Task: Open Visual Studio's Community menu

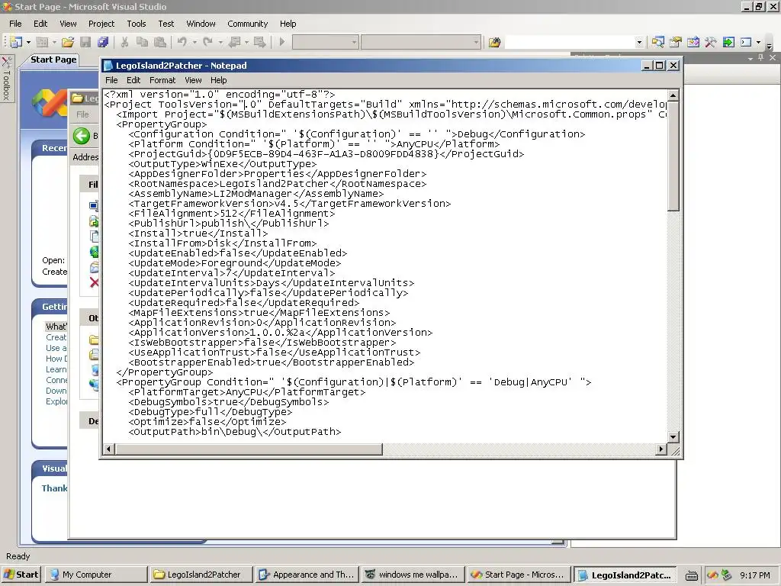Action: 248,24
